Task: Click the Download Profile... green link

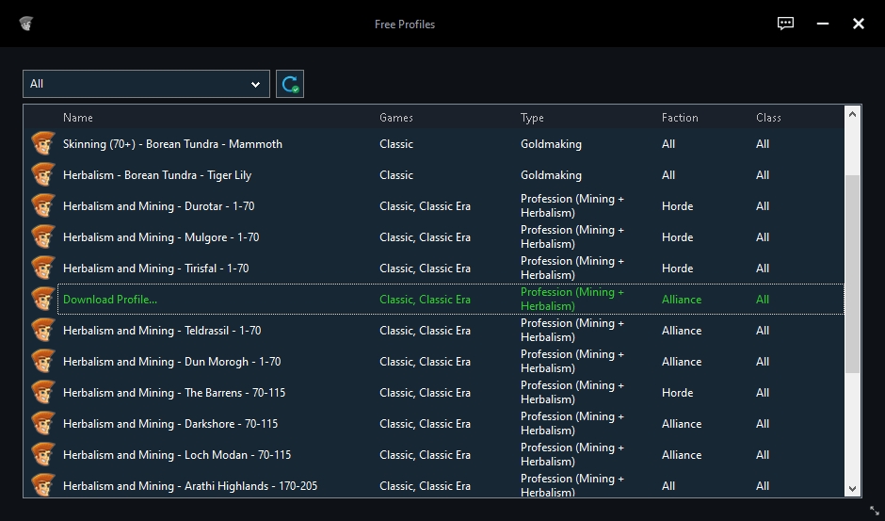Action: 110,300
